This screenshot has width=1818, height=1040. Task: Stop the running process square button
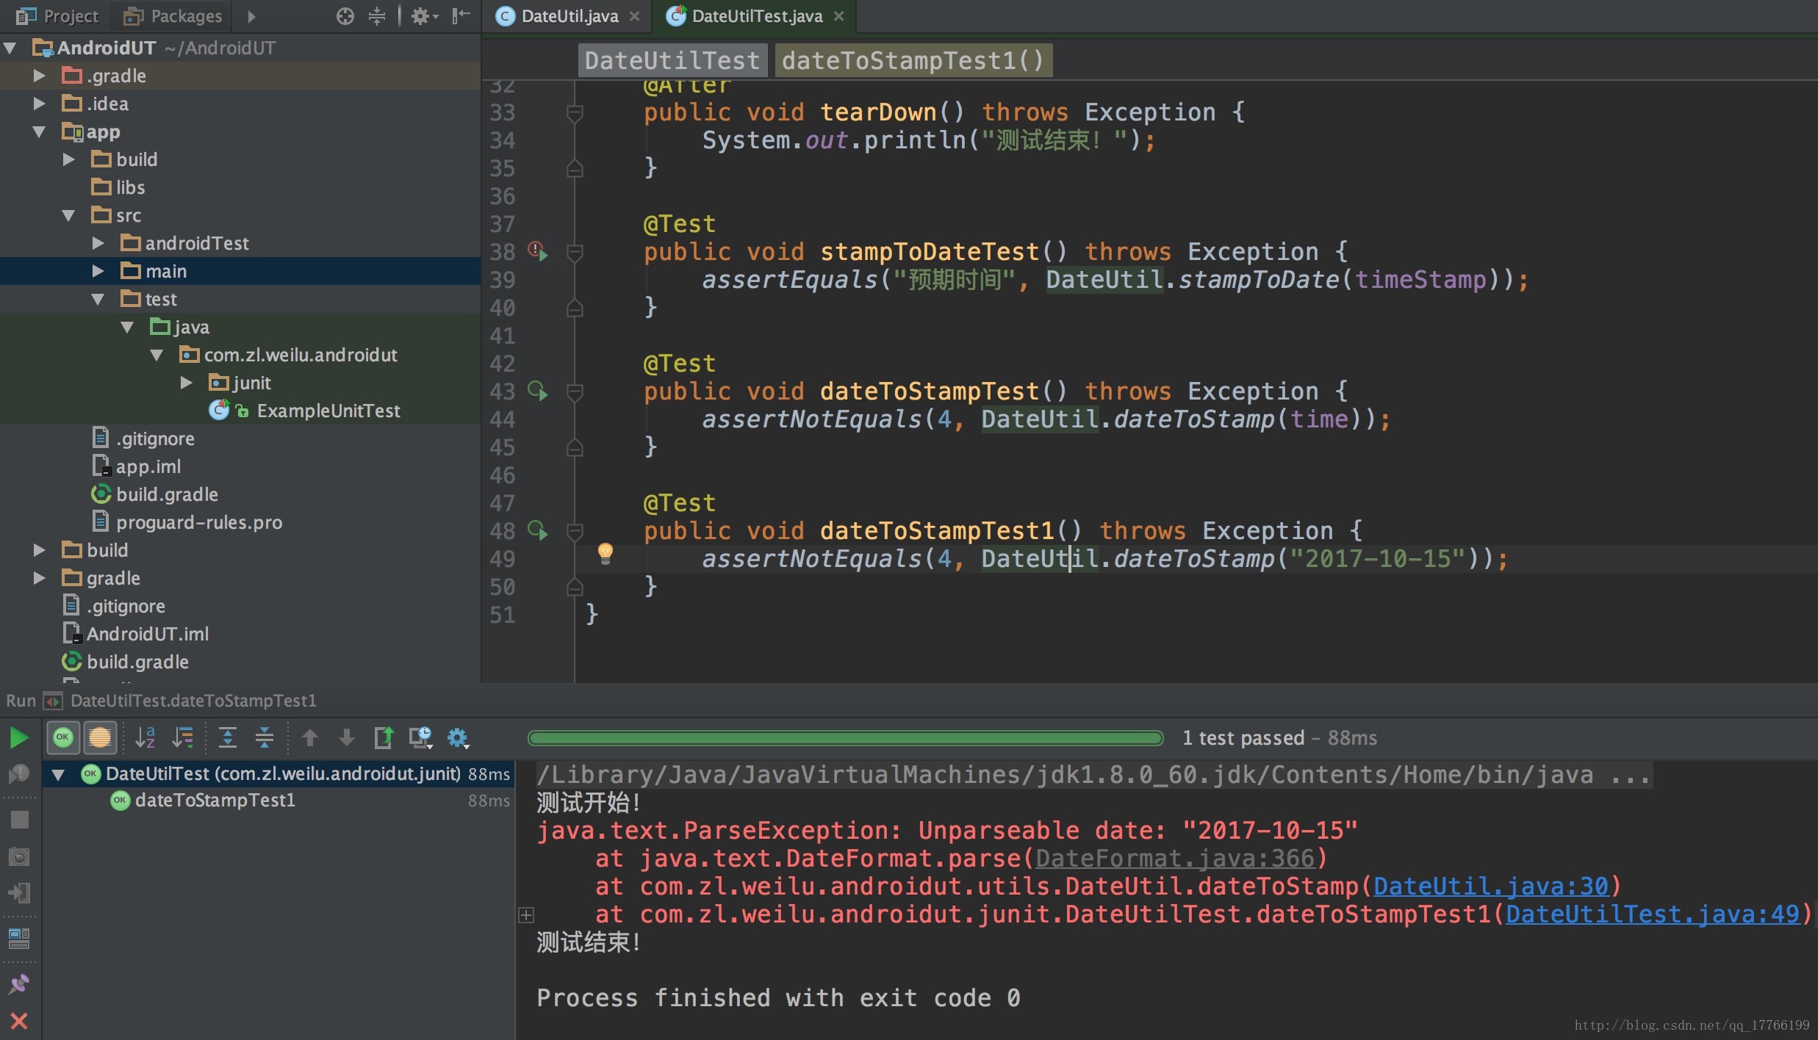[19, 820]
